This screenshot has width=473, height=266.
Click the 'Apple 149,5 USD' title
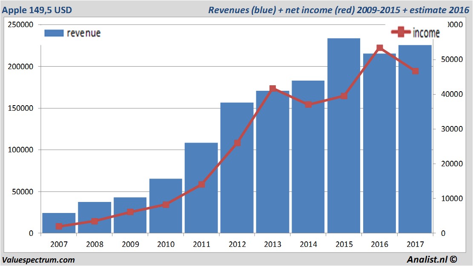[x=37, y=10]
